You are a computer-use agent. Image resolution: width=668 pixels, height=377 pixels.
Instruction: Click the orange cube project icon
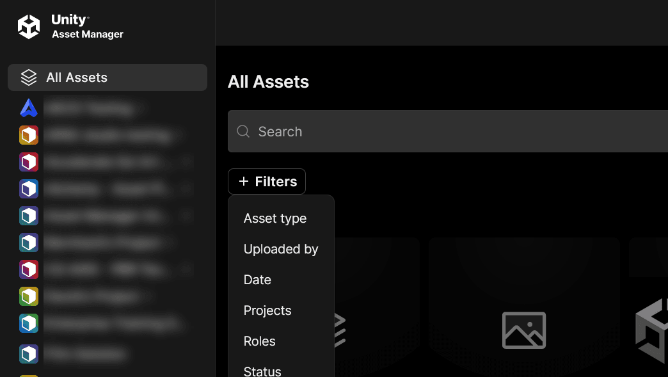tap(28, 135)
